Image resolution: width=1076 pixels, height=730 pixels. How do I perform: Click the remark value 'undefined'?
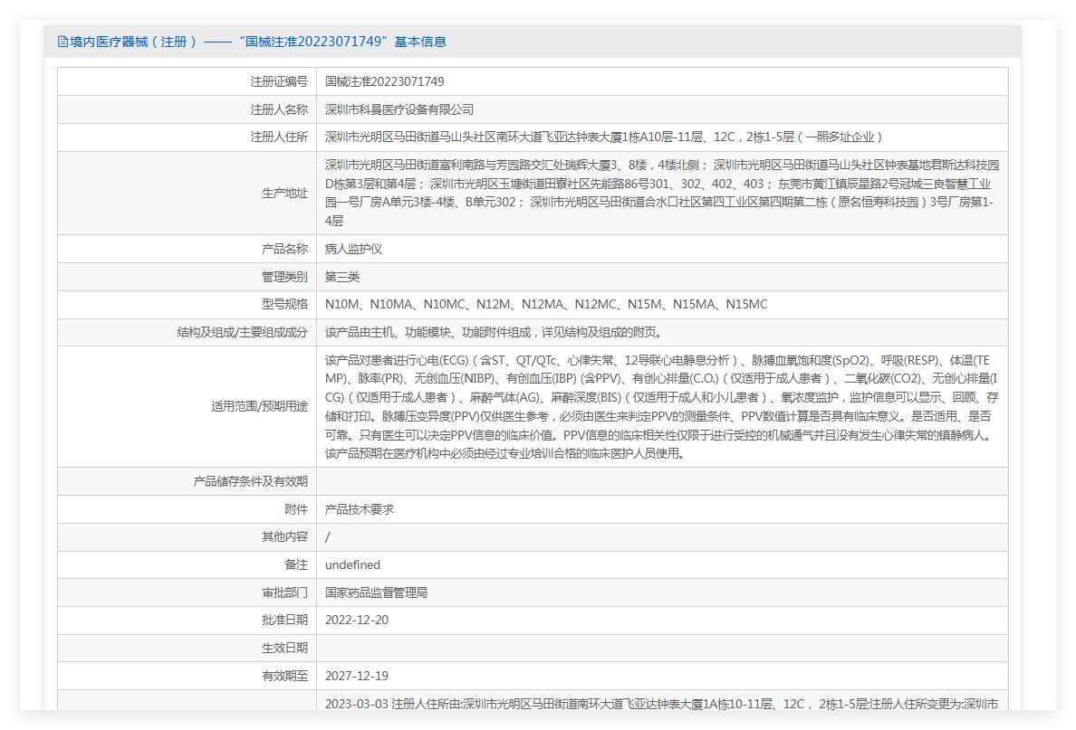click(352, 564)
